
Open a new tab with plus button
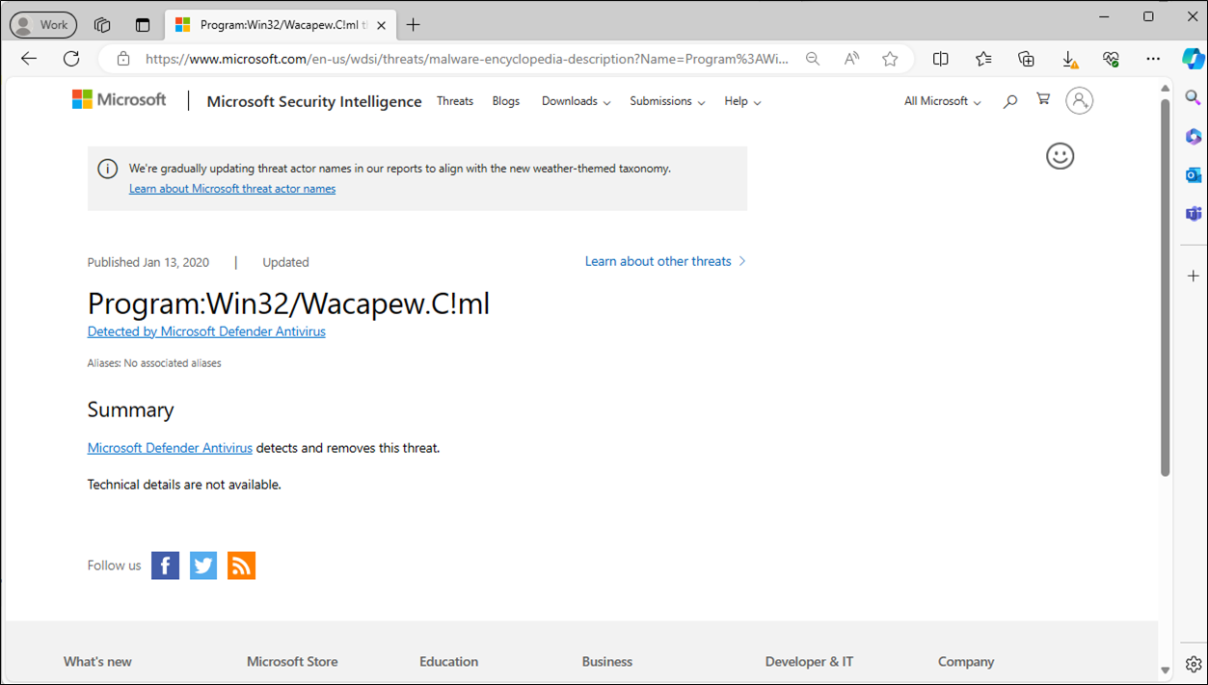[x=414, y=25]
